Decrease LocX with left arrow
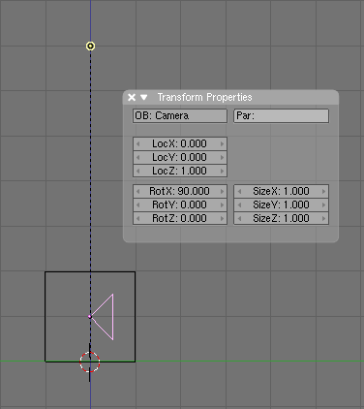Image resolution: width=364 pixels, height=409 pixels. pyautogui.click(x=138, y=143)
